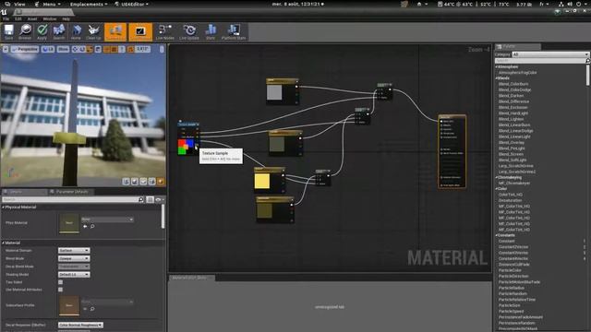Select the first preview mesh shape button
The width and height of the screenshot is (591, 332).
pyautogui.click(x=126, y=182)
